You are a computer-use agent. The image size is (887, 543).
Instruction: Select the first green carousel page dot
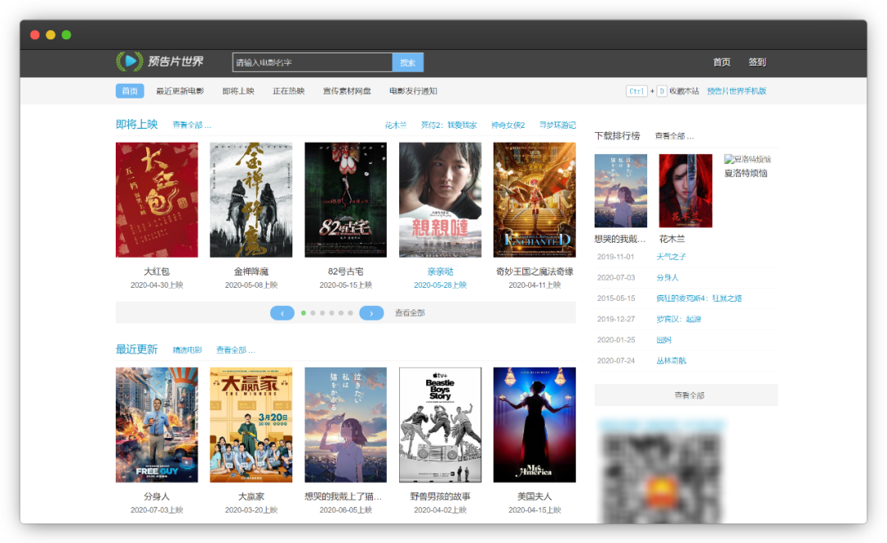[x=304, y=313]
